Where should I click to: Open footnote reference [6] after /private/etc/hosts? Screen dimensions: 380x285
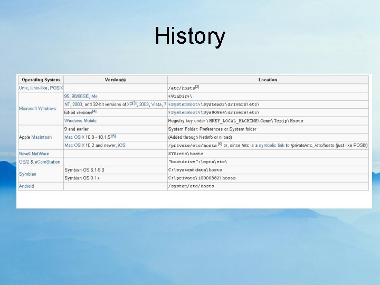point(220,144)
